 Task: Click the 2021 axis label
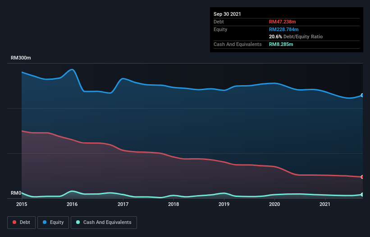325,204
